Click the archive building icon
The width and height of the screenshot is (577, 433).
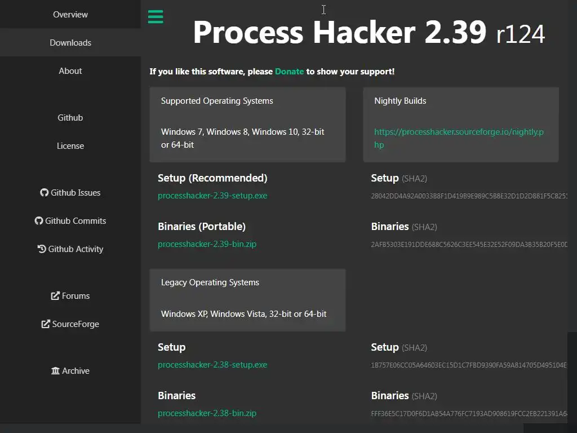tap(55, 371)
